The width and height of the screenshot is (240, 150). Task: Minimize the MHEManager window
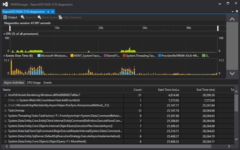220,4
